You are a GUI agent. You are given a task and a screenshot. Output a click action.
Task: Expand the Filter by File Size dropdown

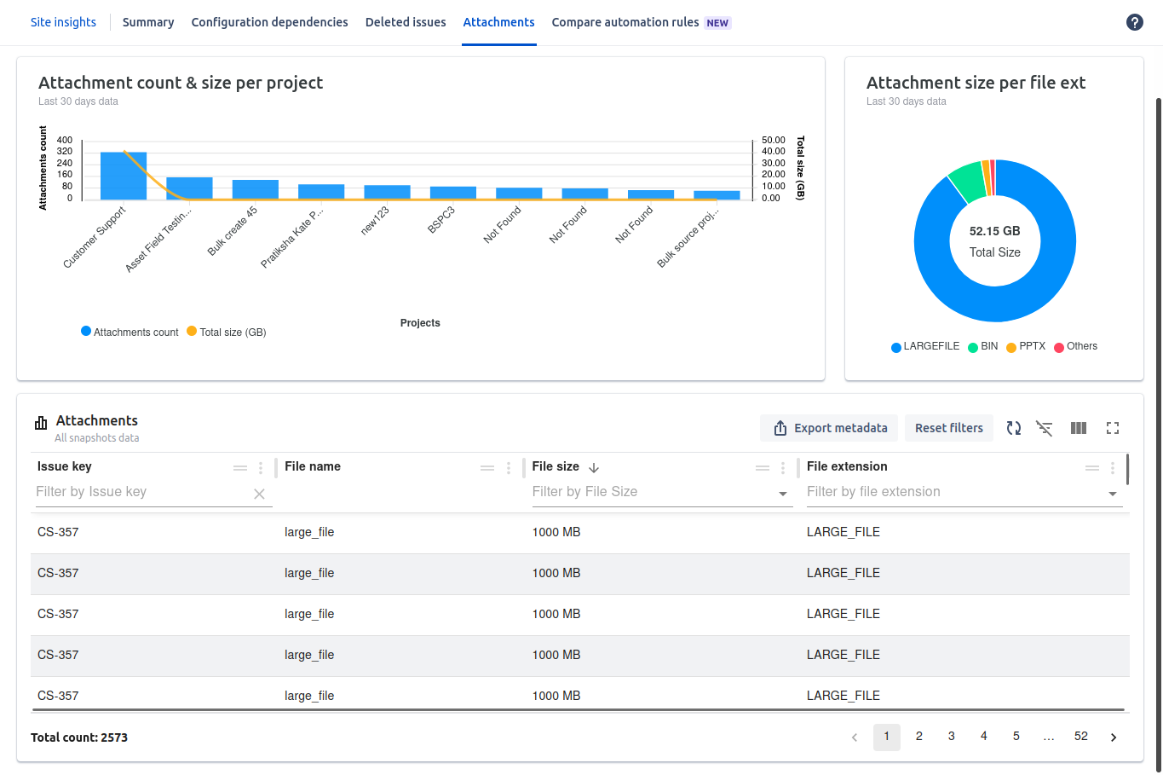782,494
